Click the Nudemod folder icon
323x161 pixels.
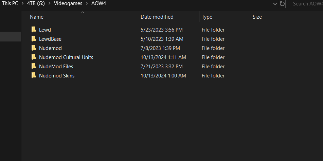click(x=34, y=48)
